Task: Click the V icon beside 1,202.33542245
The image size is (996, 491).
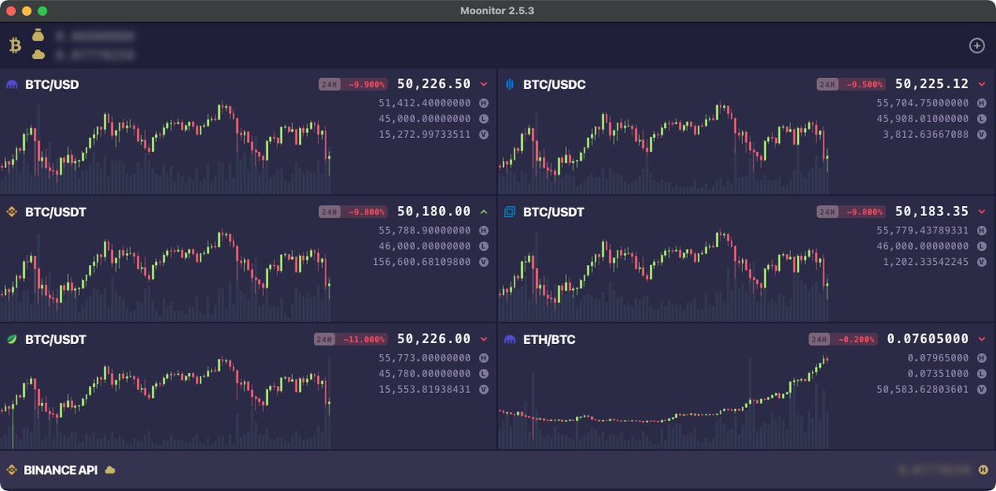Action: (x=982, y=262)
